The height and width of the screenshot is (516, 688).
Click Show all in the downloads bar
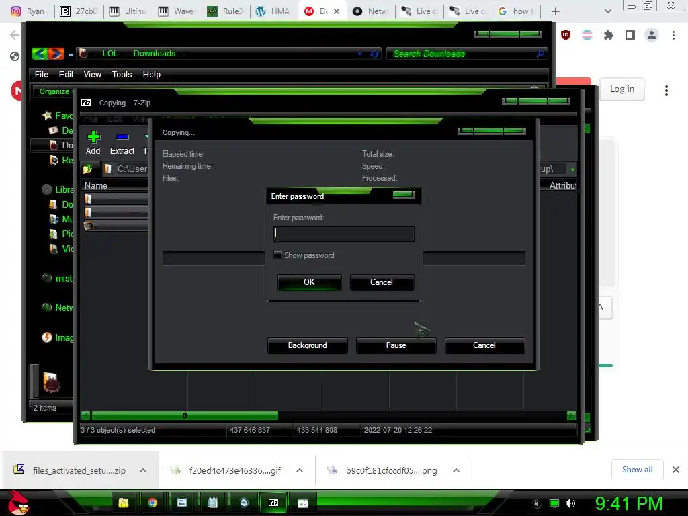click(x=637, y=470)
